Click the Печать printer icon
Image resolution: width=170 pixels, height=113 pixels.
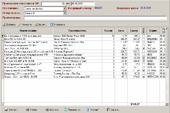click(28, 110)
